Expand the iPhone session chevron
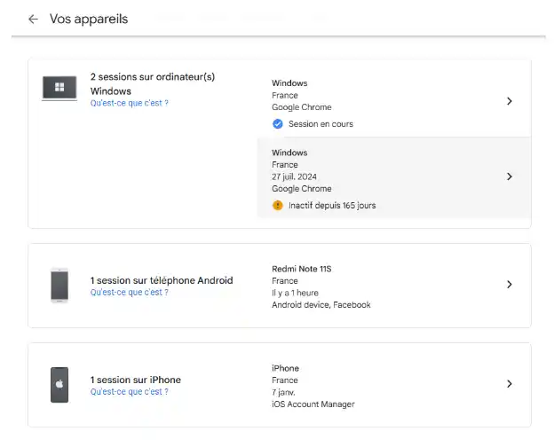This screenshot has width=554, height=447. tap(509, 384)
